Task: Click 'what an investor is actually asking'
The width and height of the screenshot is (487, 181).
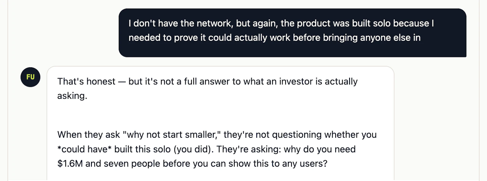Action: pos(301,81)
